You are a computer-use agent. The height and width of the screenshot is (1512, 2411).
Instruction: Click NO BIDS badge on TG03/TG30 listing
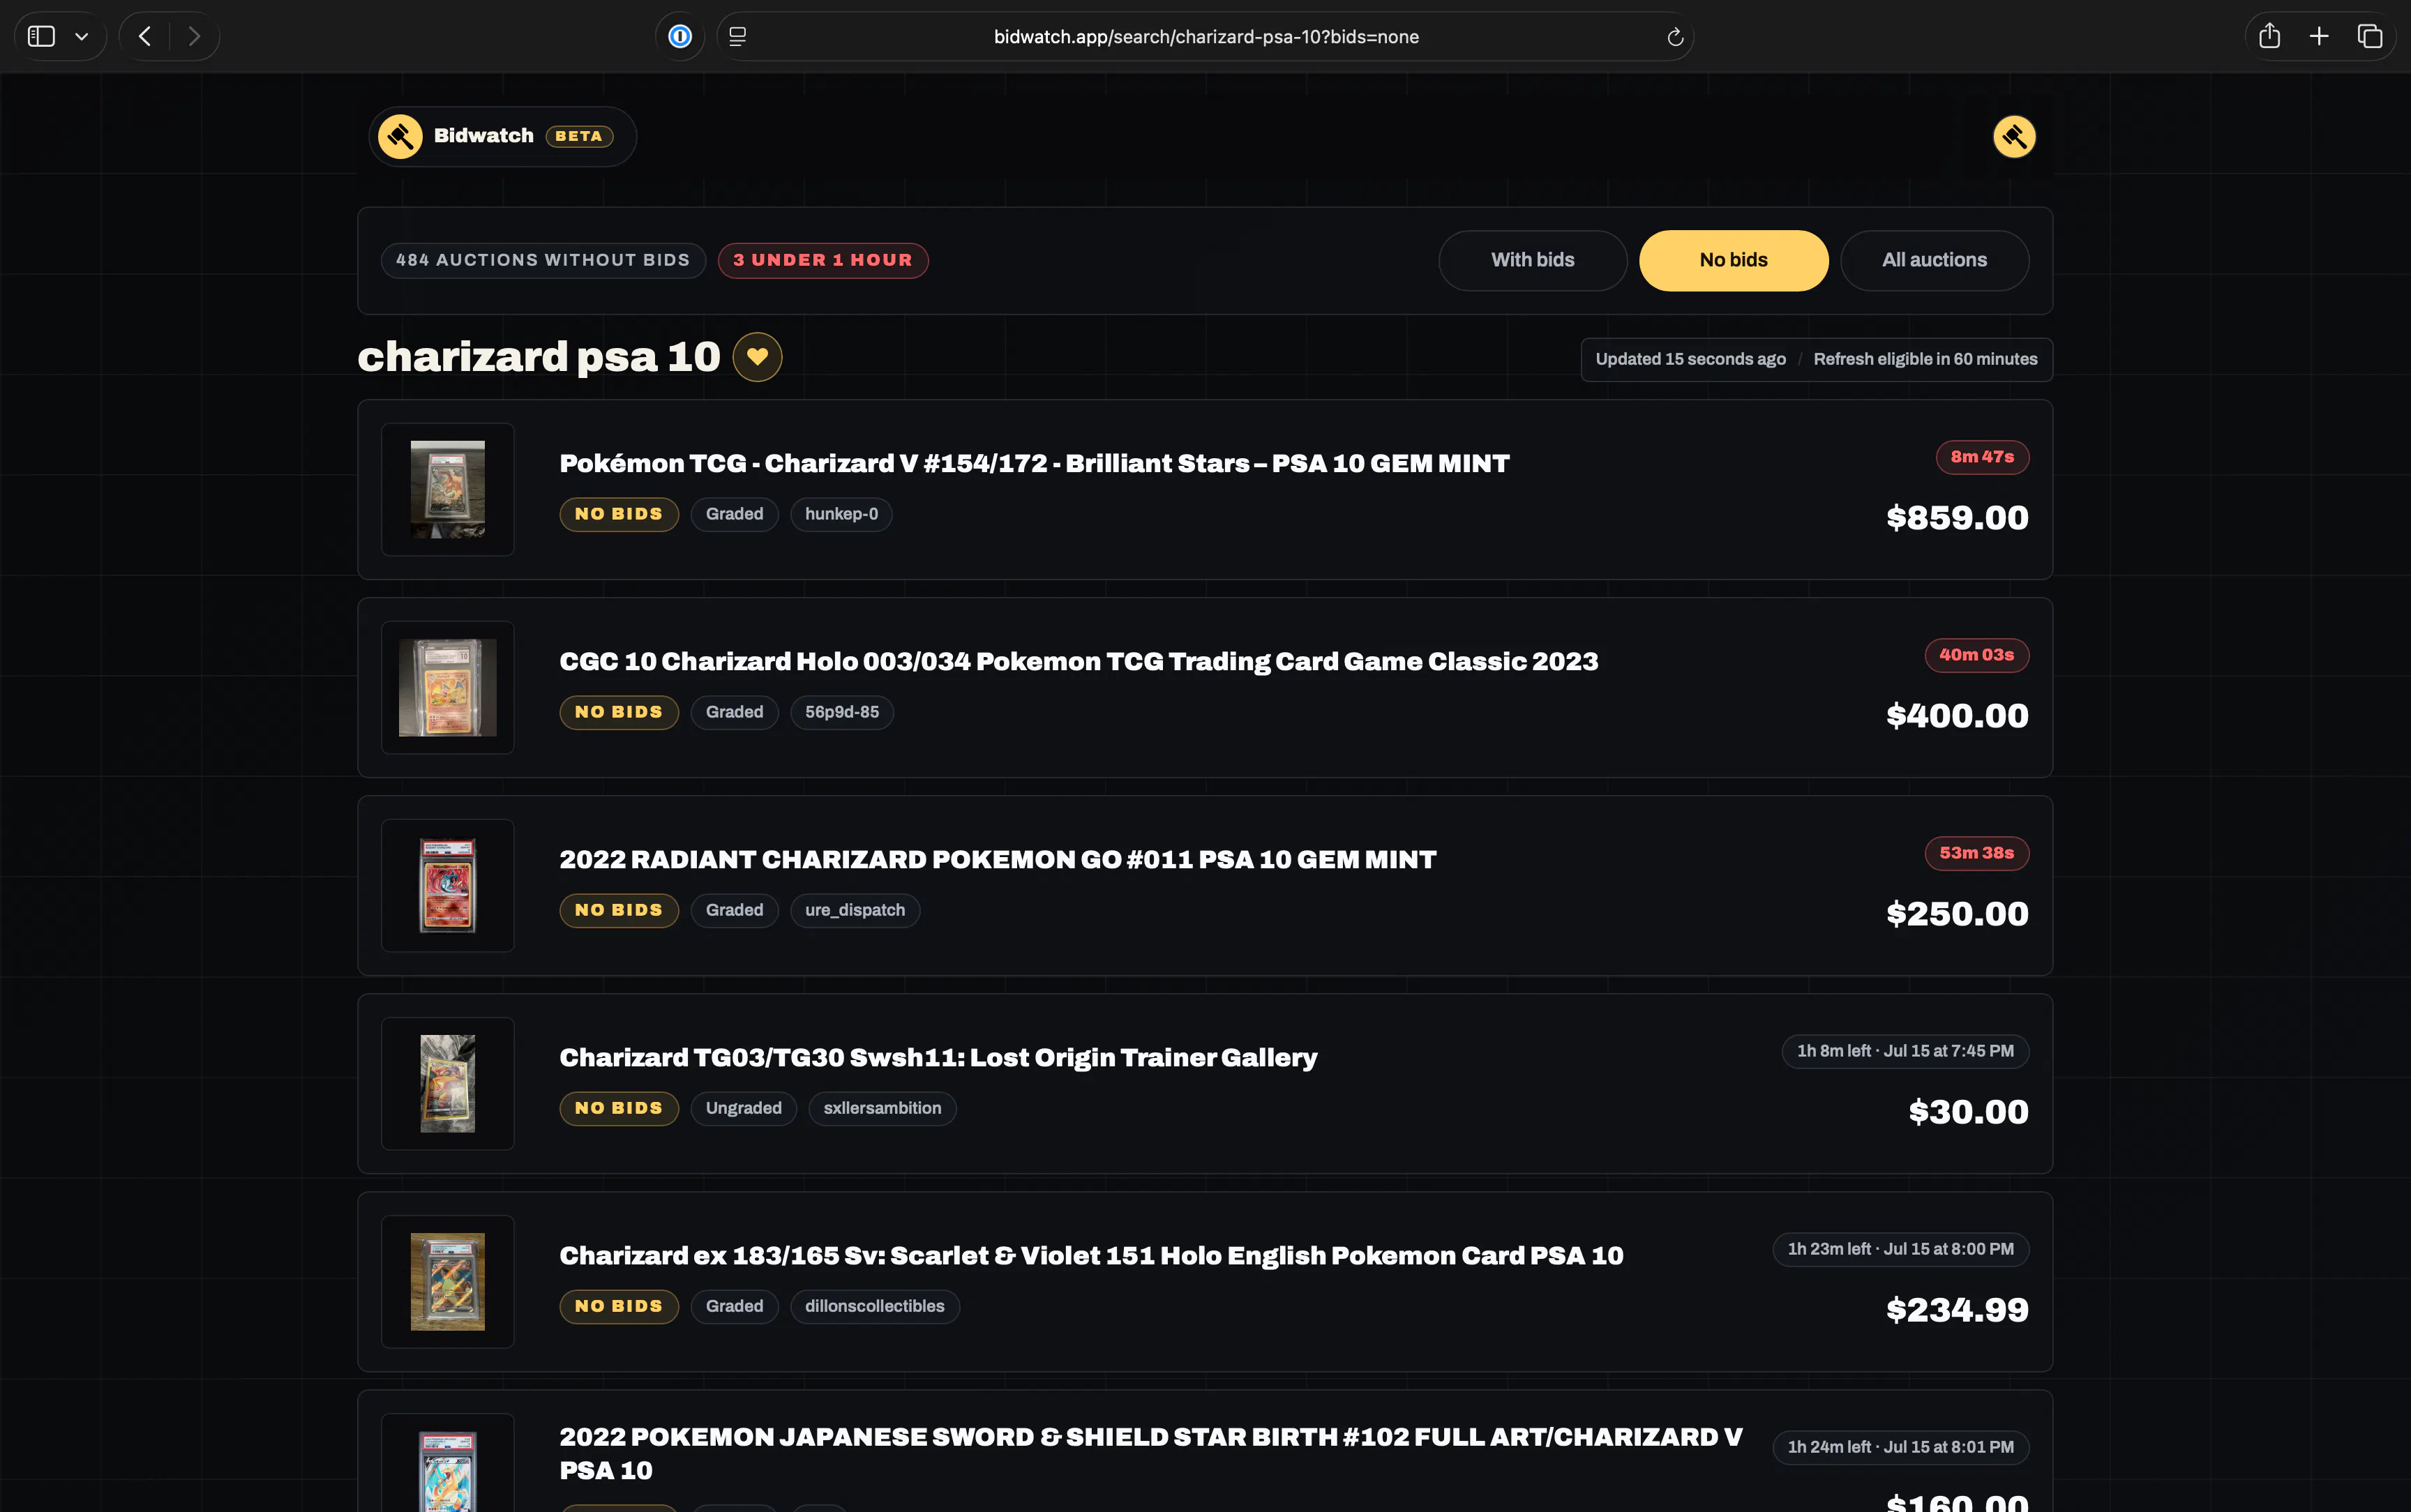(x=619, y=1108)
